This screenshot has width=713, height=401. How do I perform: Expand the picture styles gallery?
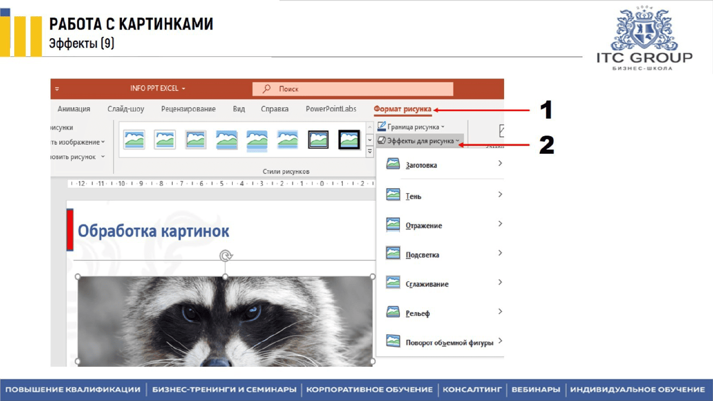pos(370,152)
